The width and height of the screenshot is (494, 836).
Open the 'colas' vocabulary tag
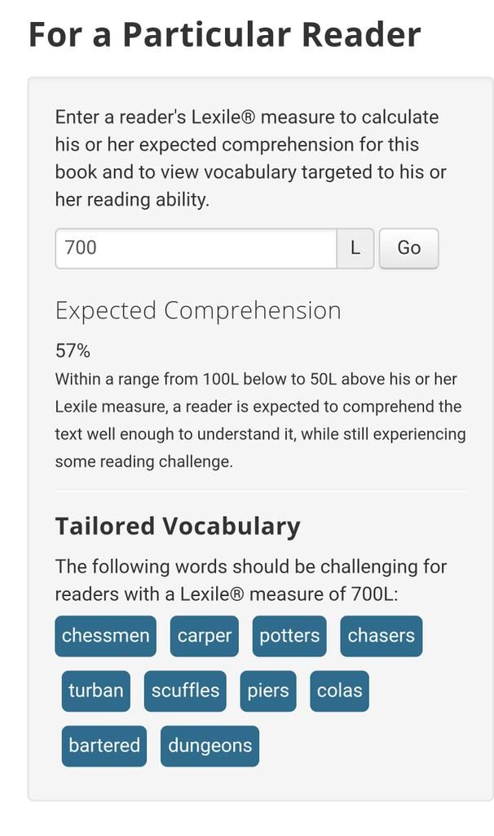[339, 691]
